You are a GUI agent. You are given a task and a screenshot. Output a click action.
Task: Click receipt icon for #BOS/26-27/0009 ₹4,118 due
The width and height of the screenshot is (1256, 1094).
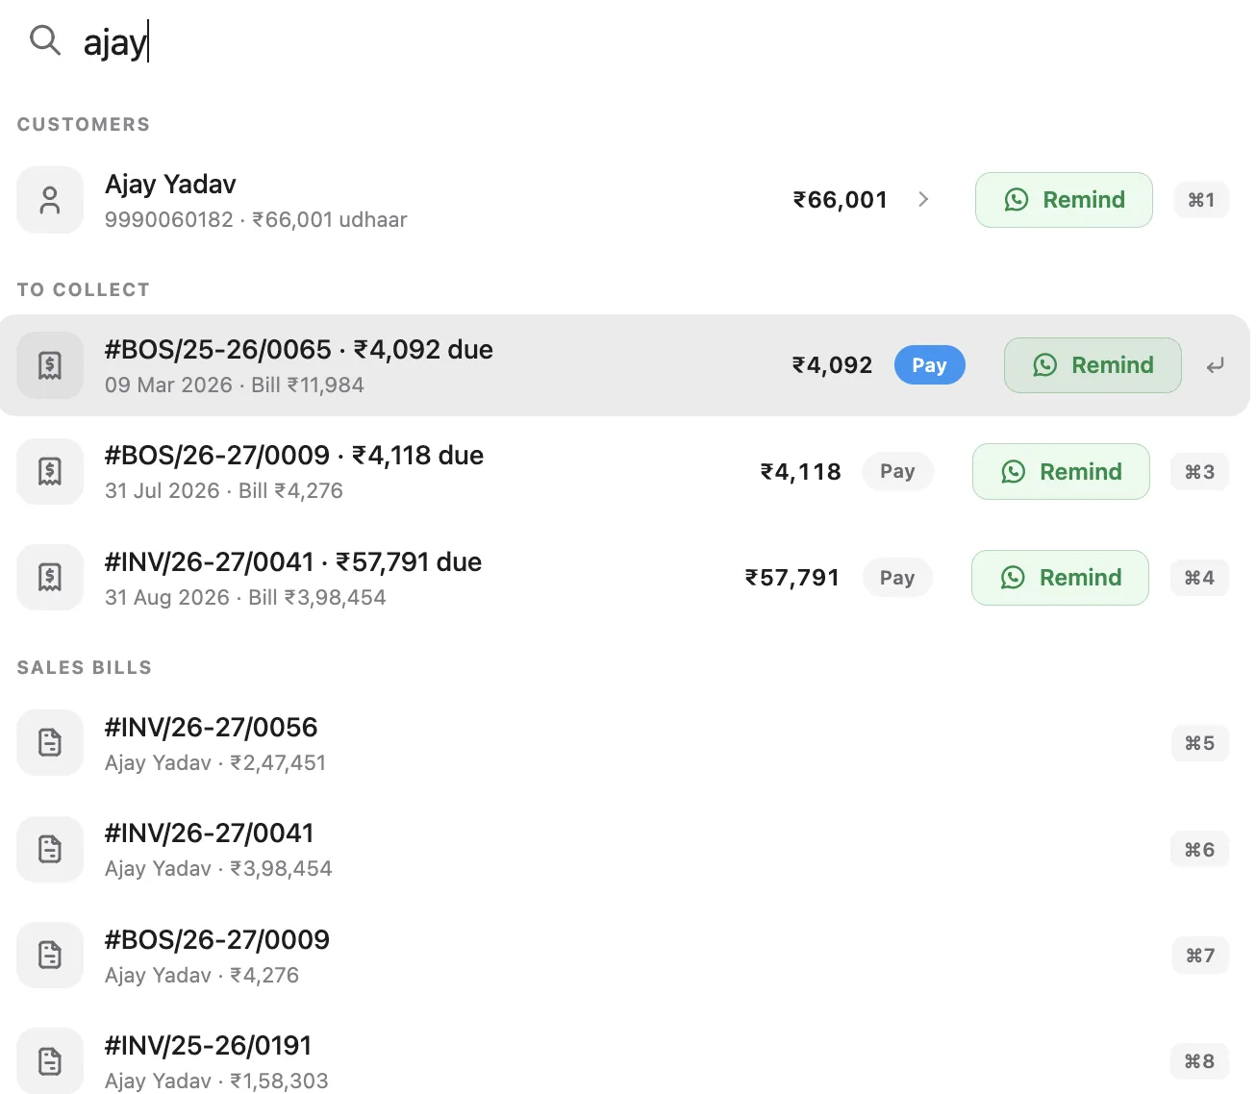[x=50, y=471]
